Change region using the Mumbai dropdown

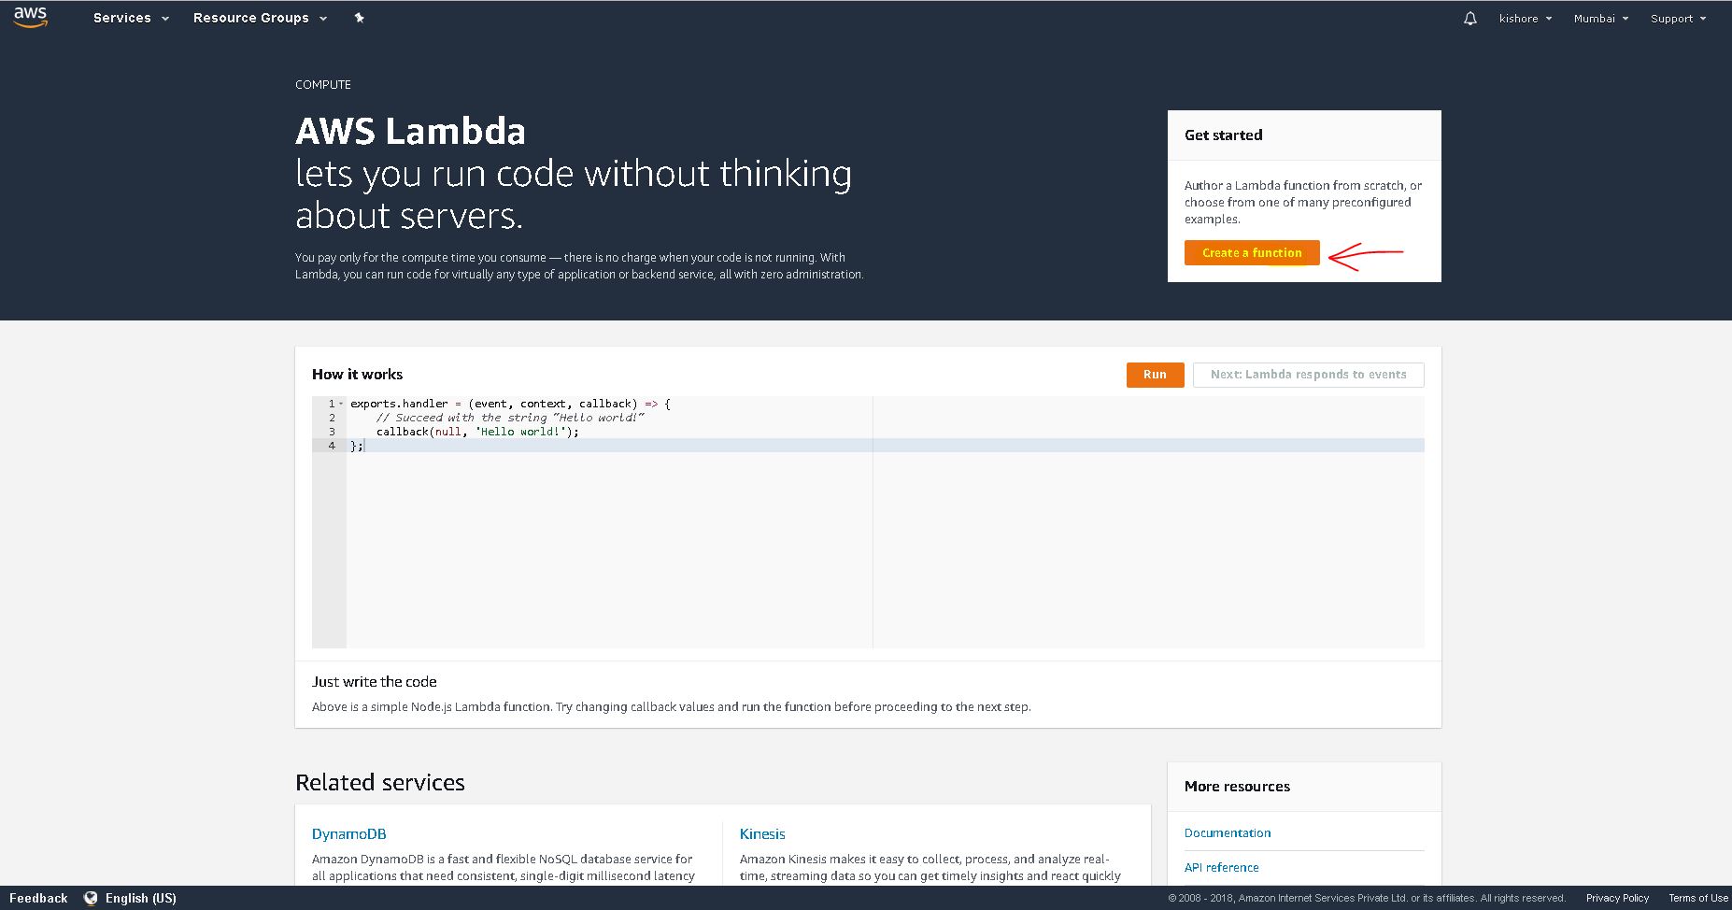(1600, 19)
